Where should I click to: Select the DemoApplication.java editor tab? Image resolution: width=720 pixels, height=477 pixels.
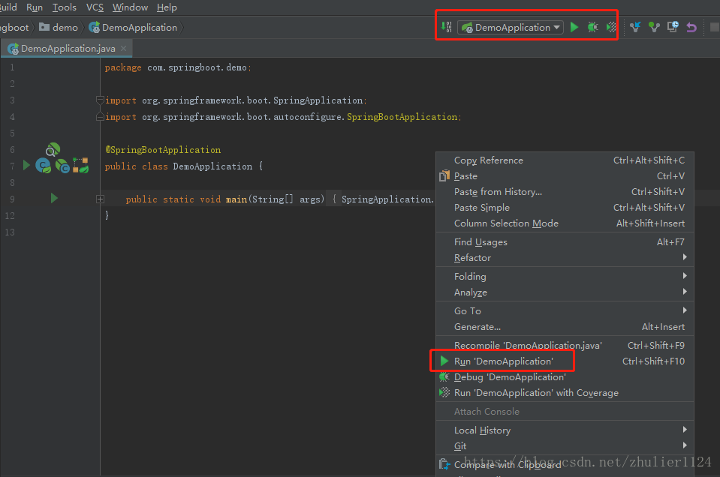[67, 48]
